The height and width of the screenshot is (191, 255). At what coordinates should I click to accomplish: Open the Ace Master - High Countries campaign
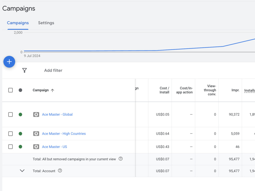coord(64,134)
